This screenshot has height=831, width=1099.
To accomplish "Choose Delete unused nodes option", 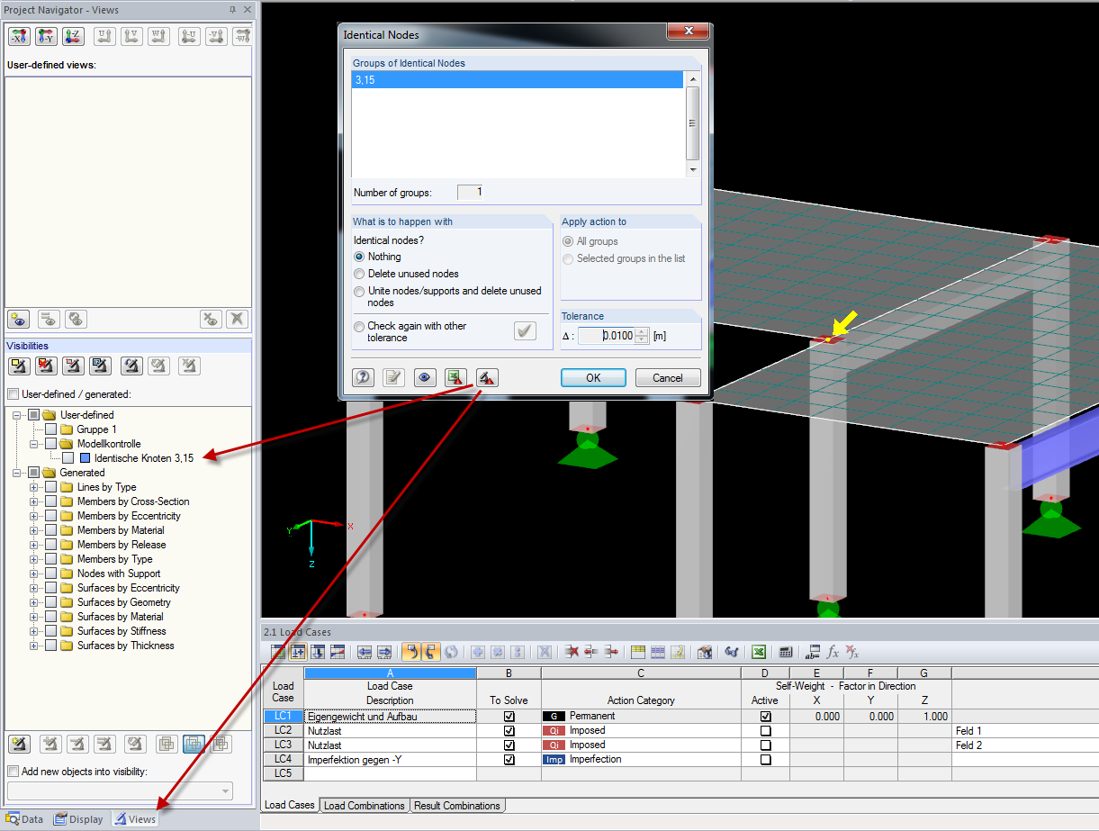I will tap(360, 274).
